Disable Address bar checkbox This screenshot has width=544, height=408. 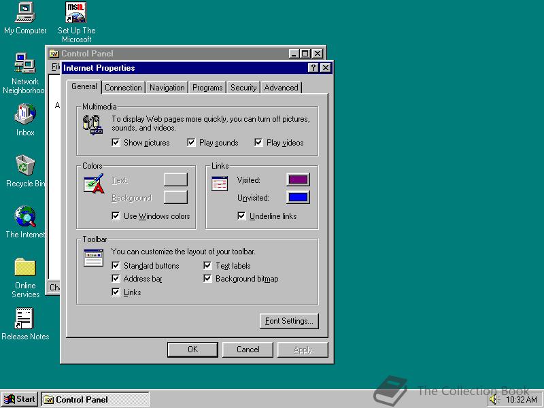(x=116, y=279)
